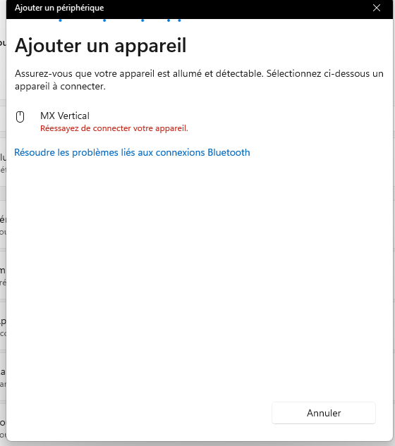
Task: Click the Annuler button
Action: (x=324, y=413)
